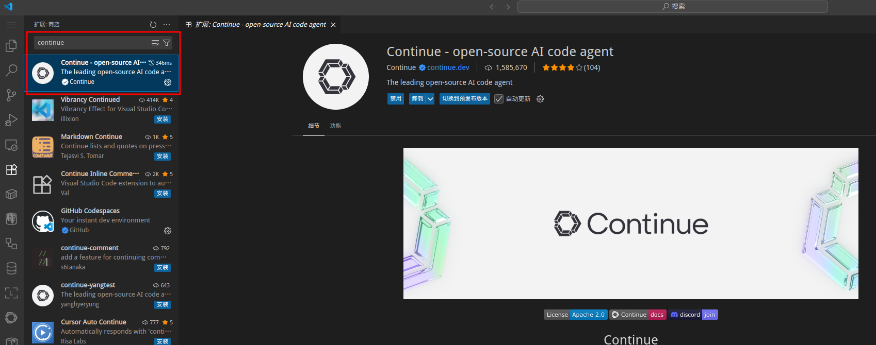Open the Search view in activity bar
Screen dimensions: 876x345
coord(11,71)
